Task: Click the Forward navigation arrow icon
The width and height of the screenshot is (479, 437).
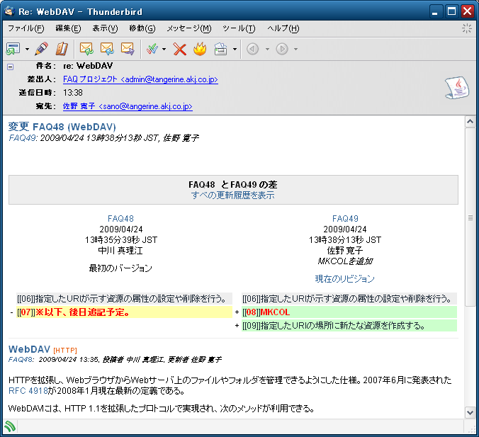Action: [x=282, y=49]
